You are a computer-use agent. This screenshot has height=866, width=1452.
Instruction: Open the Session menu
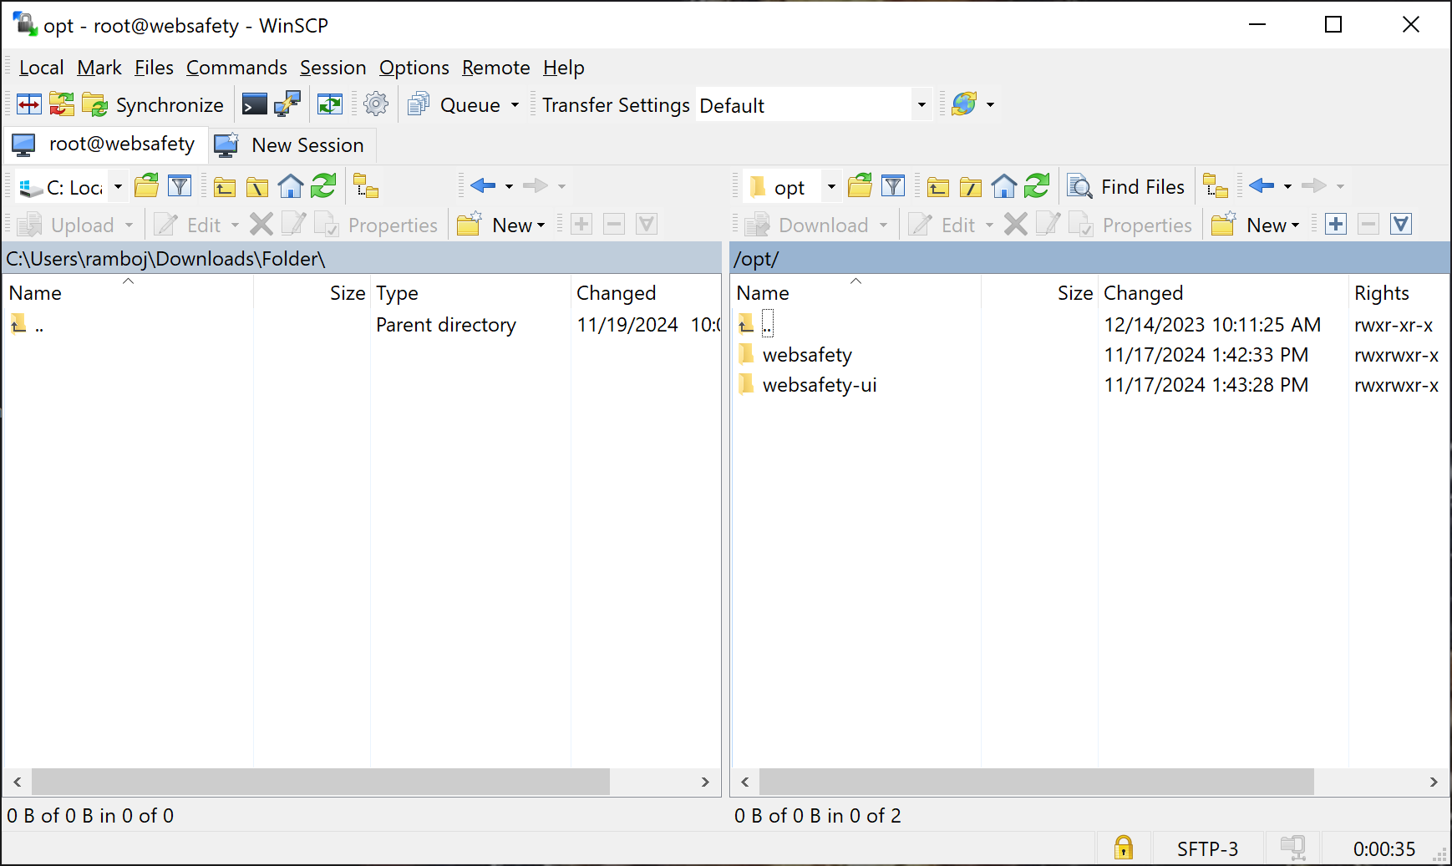point(333,68)
